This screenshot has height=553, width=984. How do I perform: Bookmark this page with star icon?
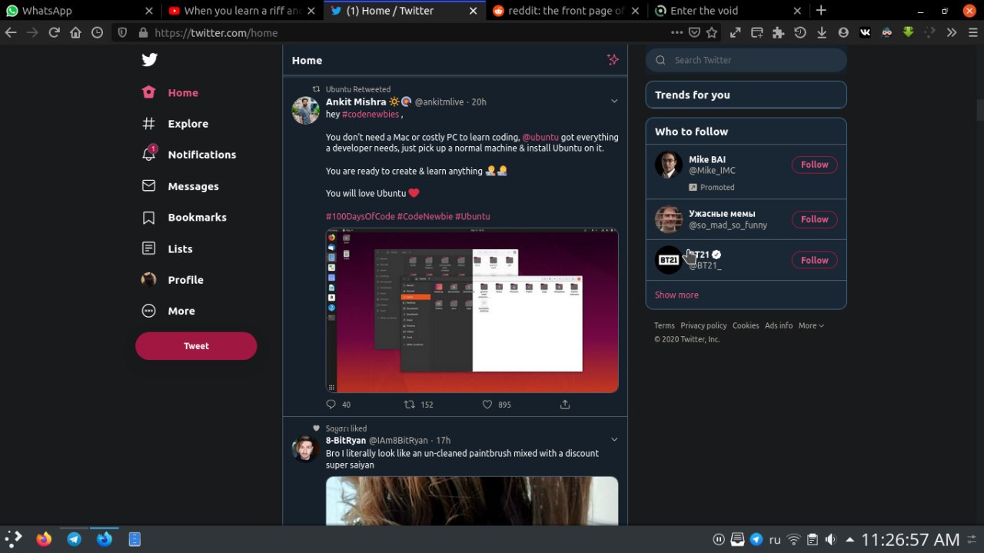point(712,32)
